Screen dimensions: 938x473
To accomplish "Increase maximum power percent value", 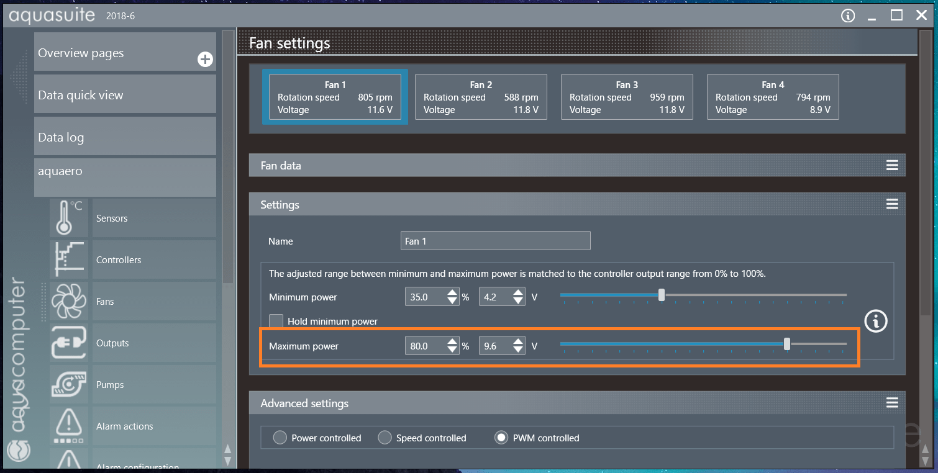I will [452, 342].
